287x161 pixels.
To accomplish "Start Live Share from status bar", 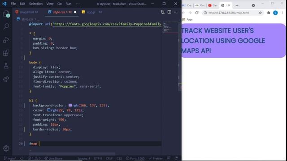I will pos(53,158).
